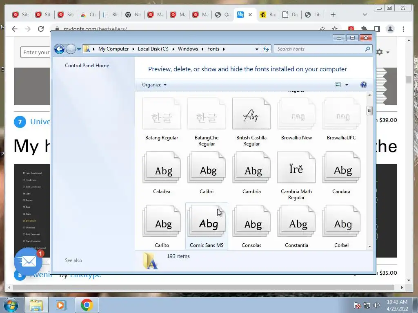The height and width of the screenshot is (313, 418).
Task: Select the Cambria Math Regular font
Action: click(x=296, y=168)
